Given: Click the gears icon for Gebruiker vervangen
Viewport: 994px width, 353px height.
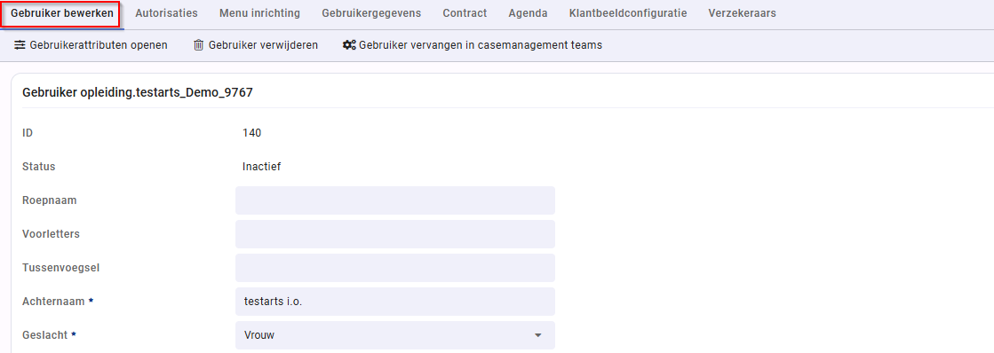Looking at the screenshot, I should click(x=349, y=45).
